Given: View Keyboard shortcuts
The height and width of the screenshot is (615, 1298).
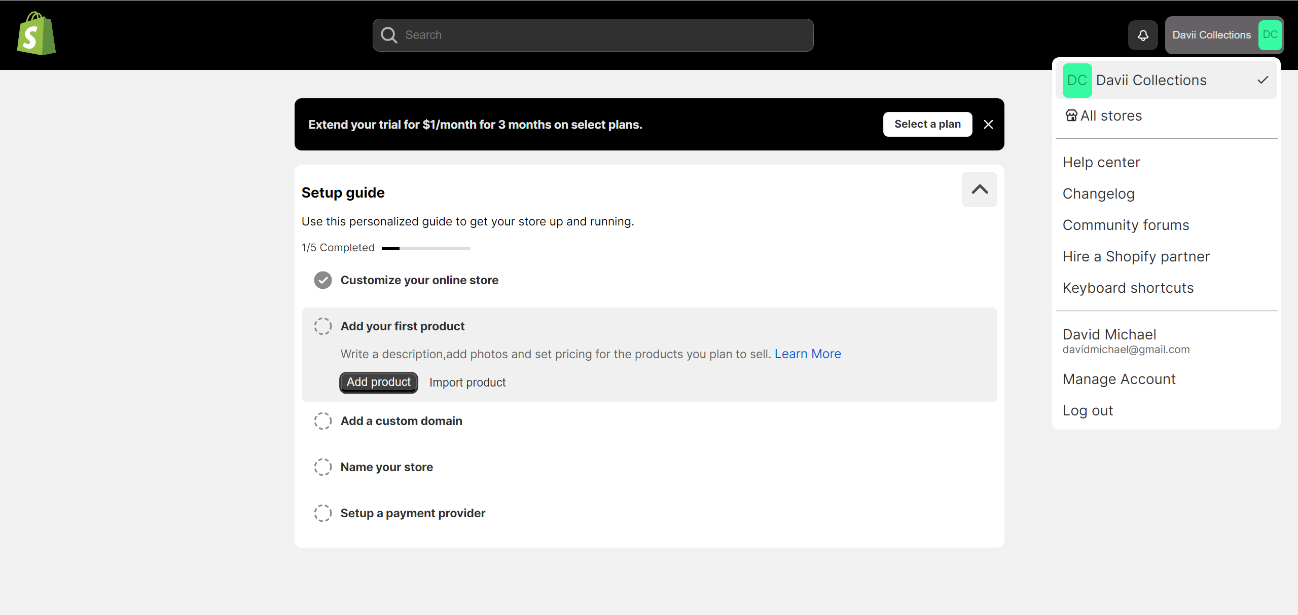Looking at the screenshot, I should [x=1128, y=288].
